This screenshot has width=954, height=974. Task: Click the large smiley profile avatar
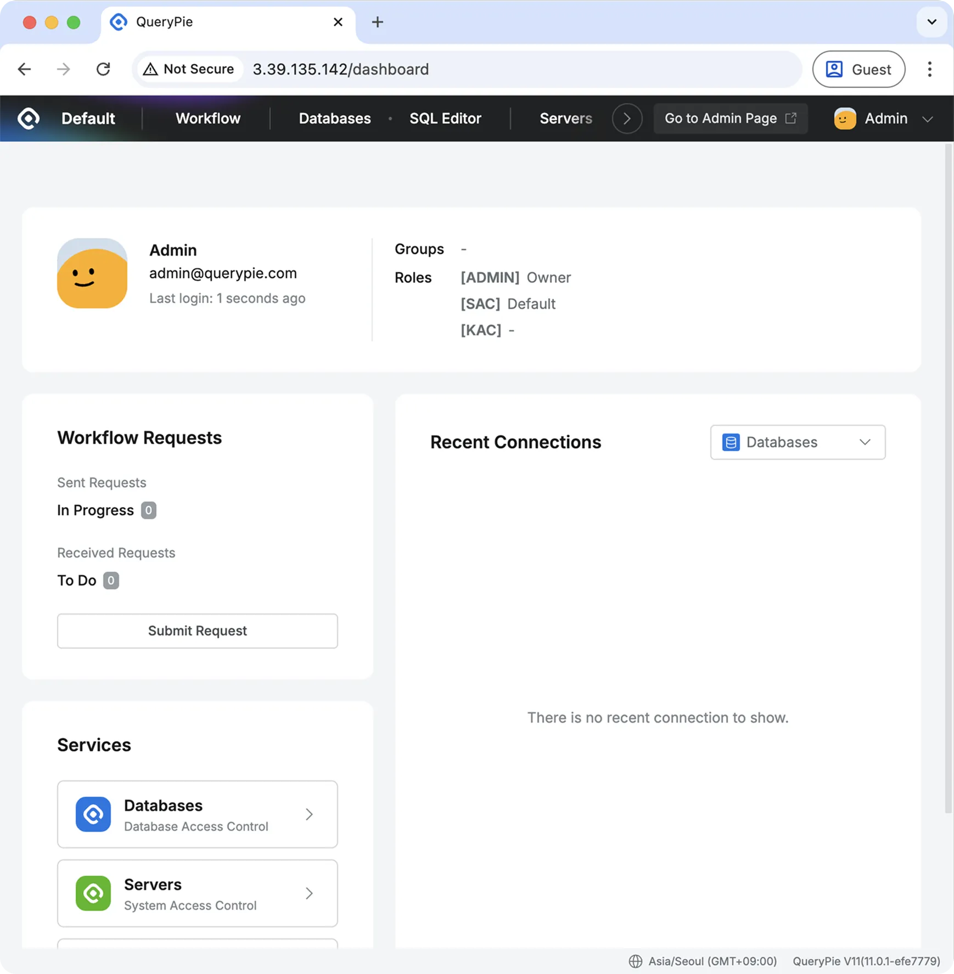(x=92, y=273)
